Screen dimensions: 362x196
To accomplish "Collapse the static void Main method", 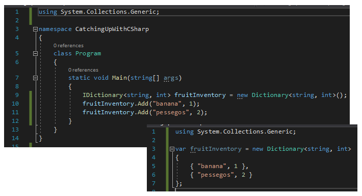I will point(35,78).
